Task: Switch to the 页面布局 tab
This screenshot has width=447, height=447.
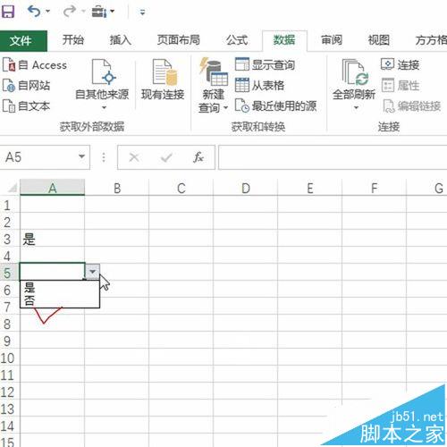Action: (x=179, y=40)
